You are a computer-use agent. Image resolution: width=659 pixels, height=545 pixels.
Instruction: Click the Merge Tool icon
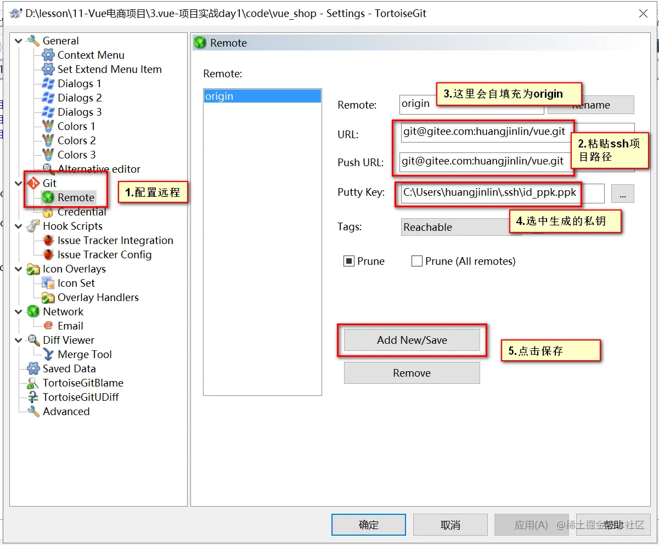48,354
